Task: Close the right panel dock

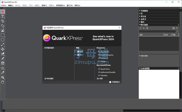Action: (181, 8)
